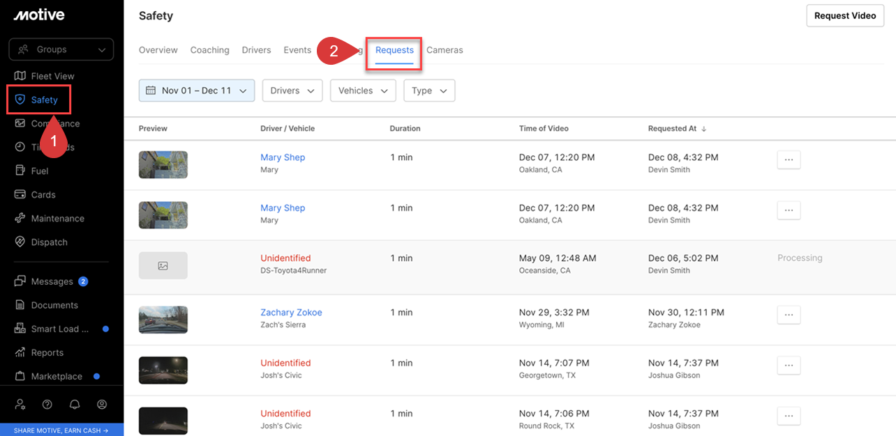Sort by the Requested At arrow
This screenshot has height=436, width=896.
(703, 129)
